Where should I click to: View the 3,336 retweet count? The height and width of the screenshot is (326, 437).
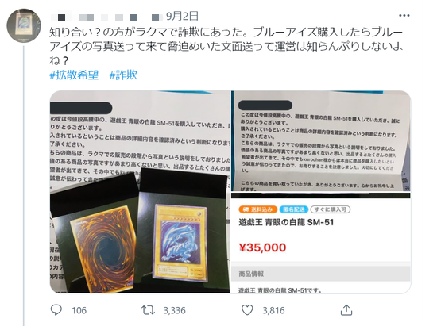[174, 310]
